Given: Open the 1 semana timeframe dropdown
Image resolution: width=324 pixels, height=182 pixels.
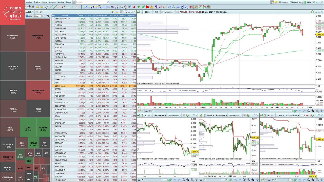Looking at the screenshot, I should [221, 115].
